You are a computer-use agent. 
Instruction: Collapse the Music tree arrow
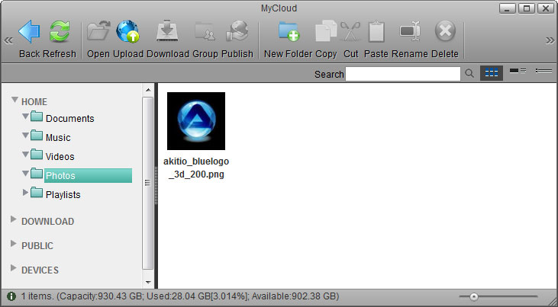click(x=25, y=136)
